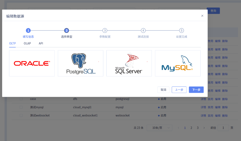Click the next page arrow
The image size is (241, 141).
coord(204,128)
